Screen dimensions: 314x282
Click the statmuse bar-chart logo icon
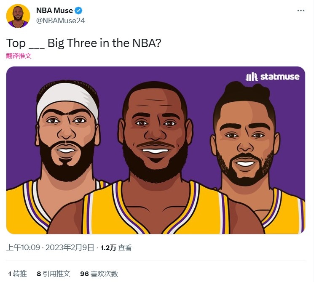[x=252, y=76]
